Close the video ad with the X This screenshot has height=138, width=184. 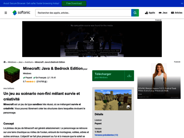point(92,39)
